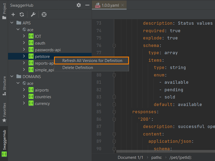Click the green SwaggerHub icon bottom-left
The image size is (215, 161).
pos(4,154)
